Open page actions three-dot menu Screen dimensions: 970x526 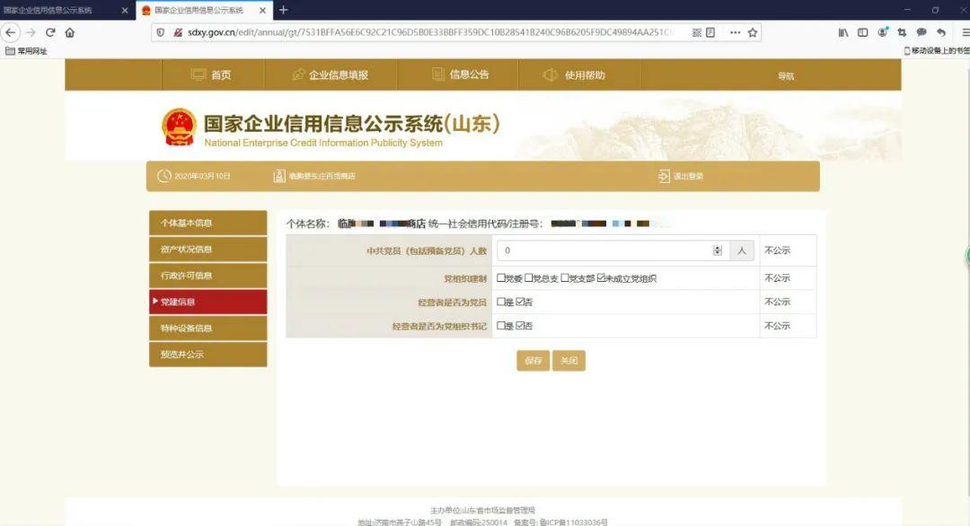[735, 32]
